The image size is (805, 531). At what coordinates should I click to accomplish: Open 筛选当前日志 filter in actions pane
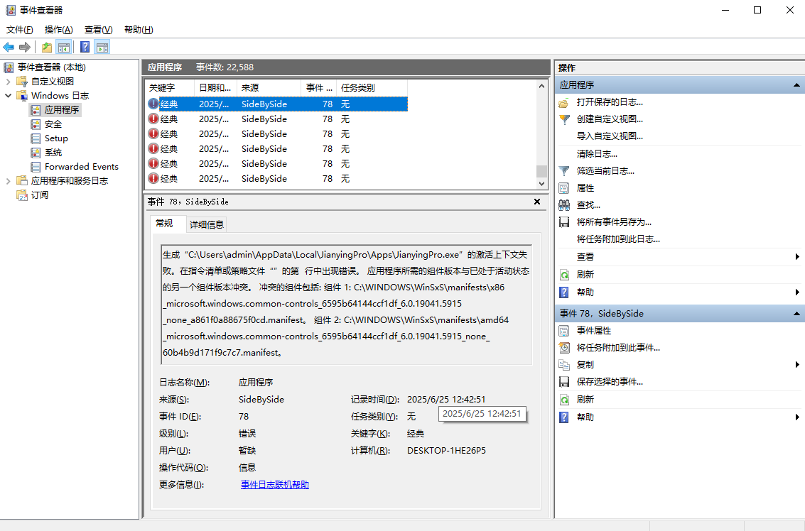pyautogui.click(x=605, y=171)
